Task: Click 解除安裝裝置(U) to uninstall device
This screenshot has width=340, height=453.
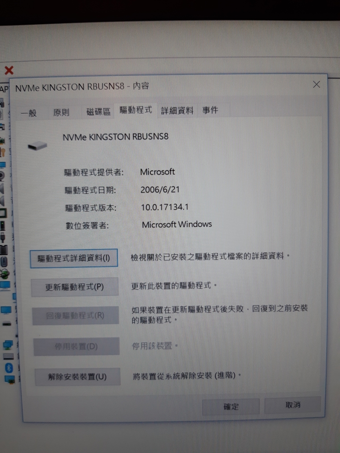Action: tap(77, 377)
